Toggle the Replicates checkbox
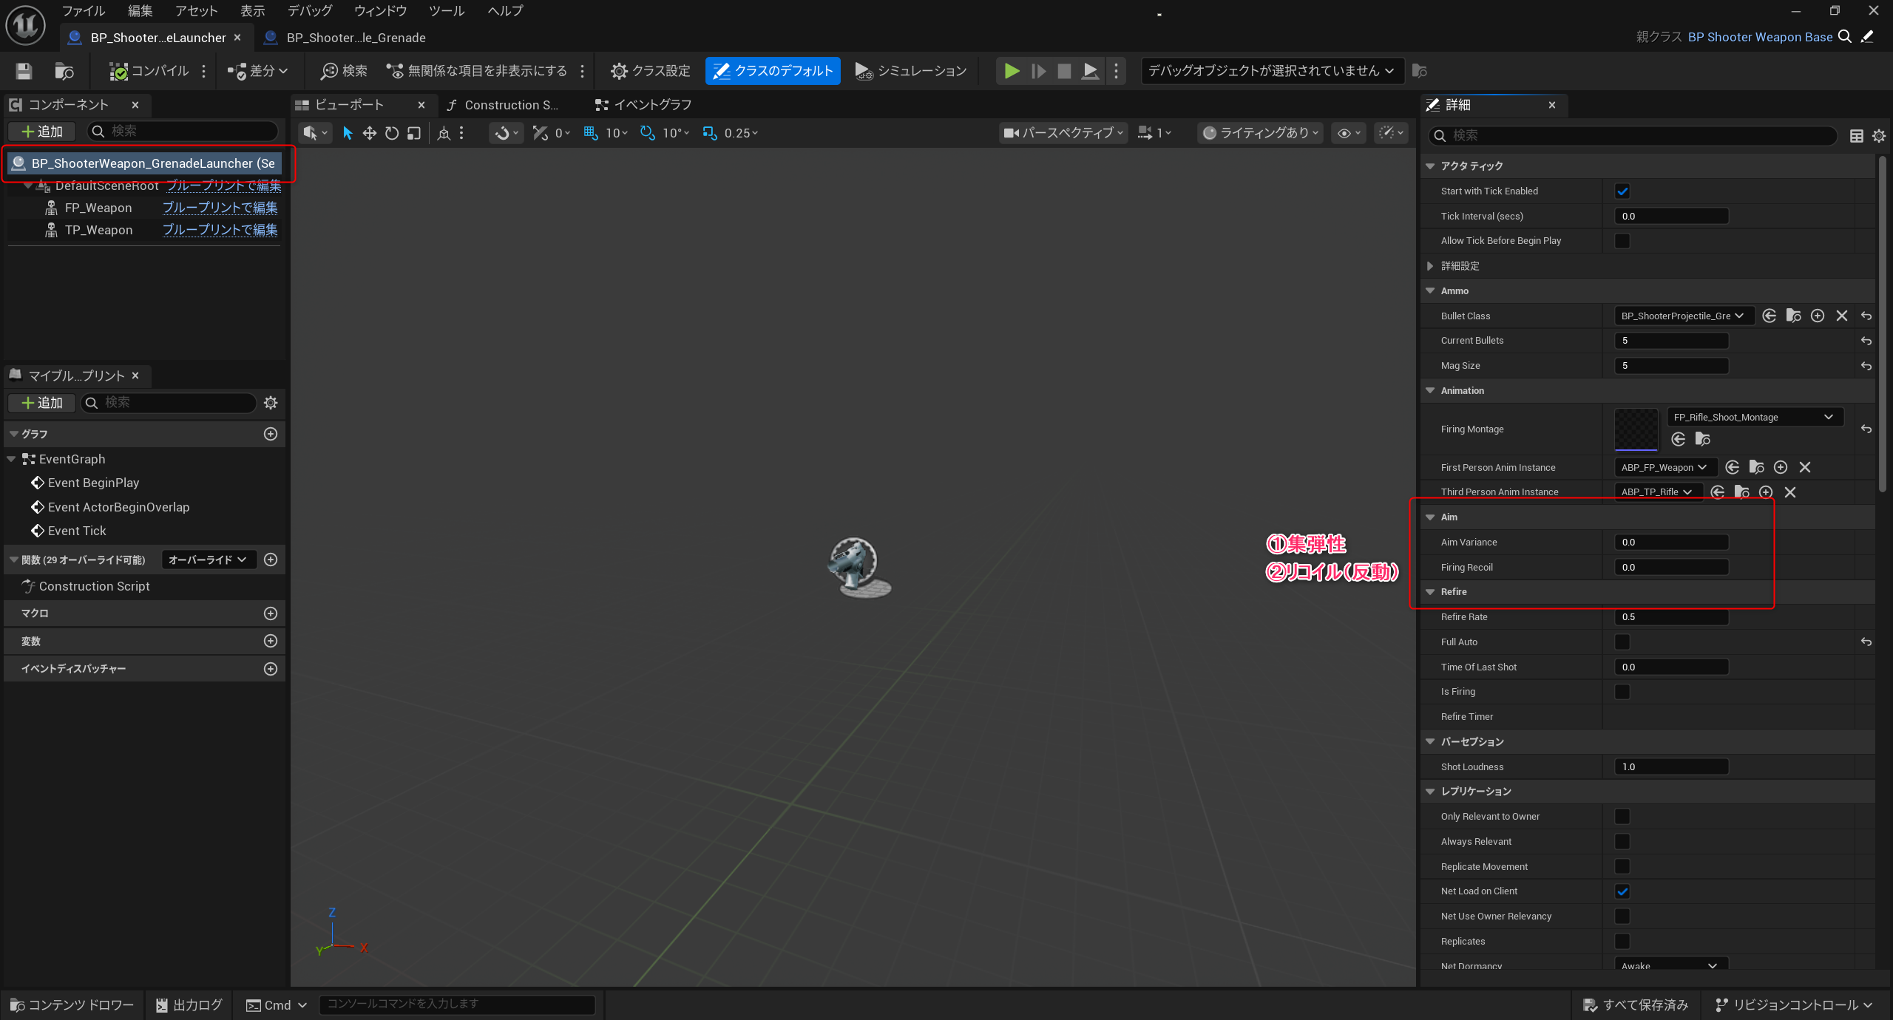 tap(1622, 941)
